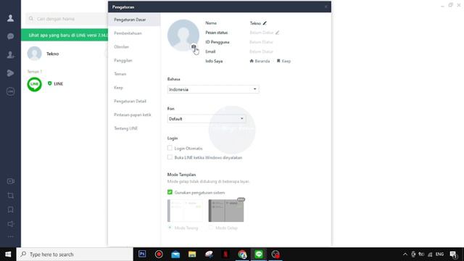Show hidden tray icons chevron
This screenshot has width=464, height=261.
pos(405,254)
